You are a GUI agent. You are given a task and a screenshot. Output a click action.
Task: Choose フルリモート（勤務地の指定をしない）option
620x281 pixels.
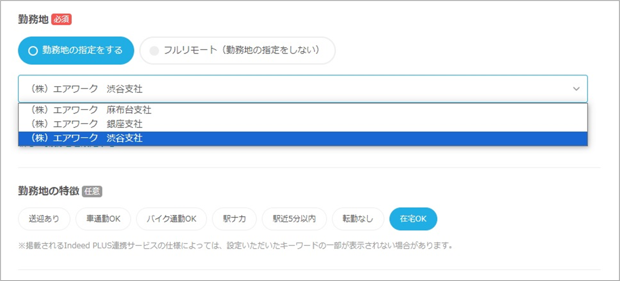(237, 51)
